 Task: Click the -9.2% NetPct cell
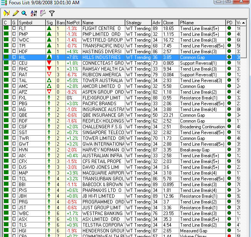tap(74, 92)
